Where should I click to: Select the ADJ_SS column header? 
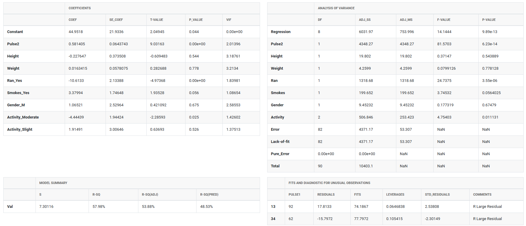pos(365,20)
